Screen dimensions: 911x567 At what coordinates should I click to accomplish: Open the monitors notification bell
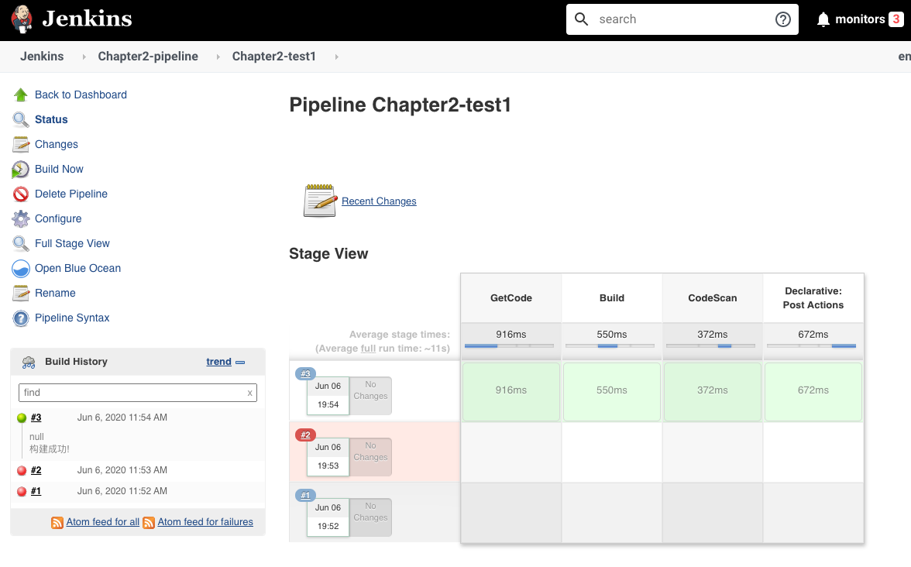823,19
